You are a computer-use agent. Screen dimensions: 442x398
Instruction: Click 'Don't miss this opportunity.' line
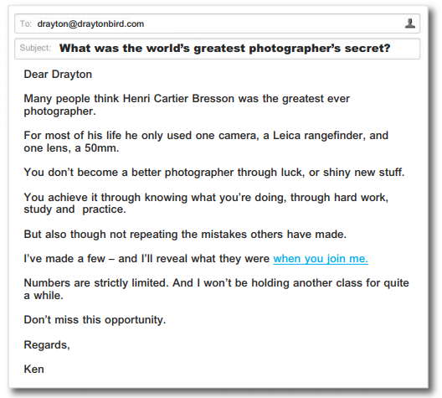95,320
